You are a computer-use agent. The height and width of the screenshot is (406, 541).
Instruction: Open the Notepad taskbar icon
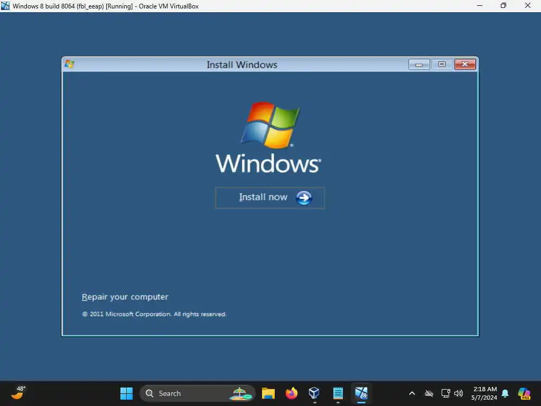point(338,393)
